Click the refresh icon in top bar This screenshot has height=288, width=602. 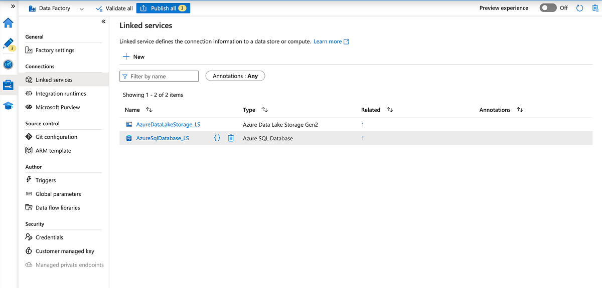[x=580, y=8]
